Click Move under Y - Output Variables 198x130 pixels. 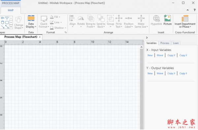coord(160,73)
